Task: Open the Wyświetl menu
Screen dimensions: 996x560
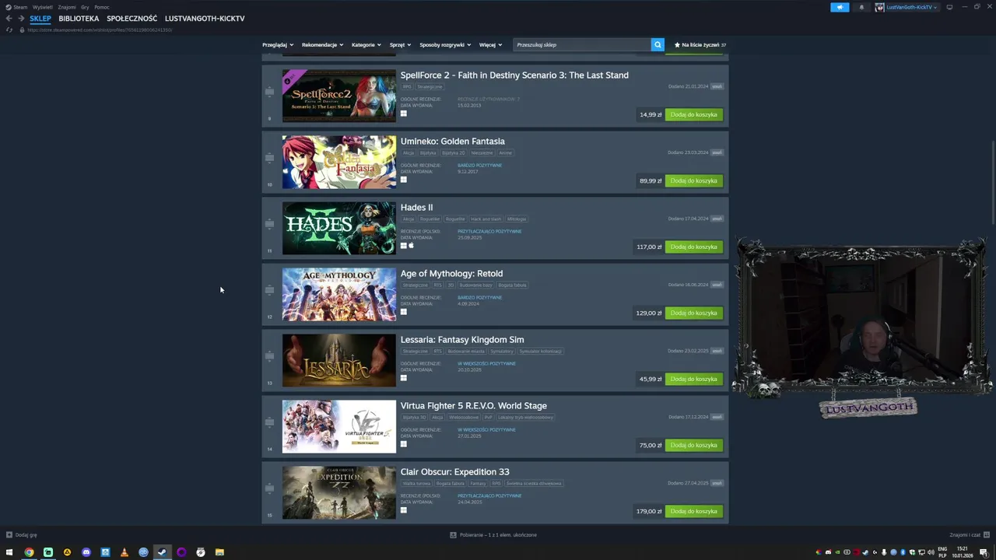Action: 43,7
